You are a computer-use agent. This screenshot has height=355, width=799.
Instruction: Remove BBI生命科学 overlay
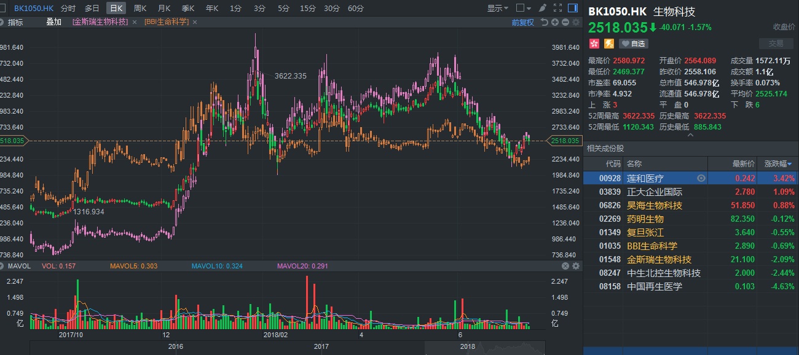click(x=195, y=22)
